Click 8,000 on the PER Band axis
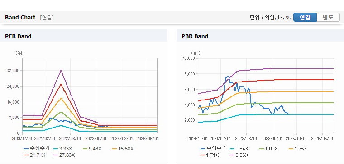Image resolution: width=344 pixels, height=164 pixels. click(14, 118)
